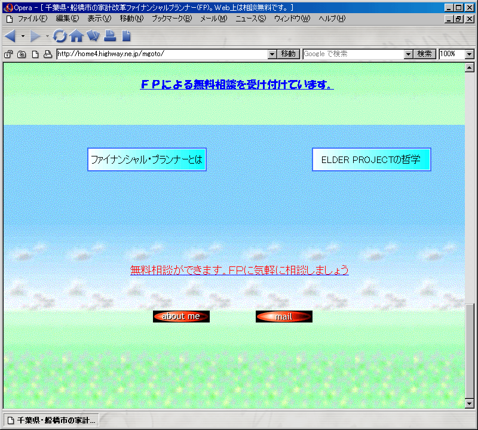Open the ウィンドウ(W) menu
478x430 pixels.
292,19
